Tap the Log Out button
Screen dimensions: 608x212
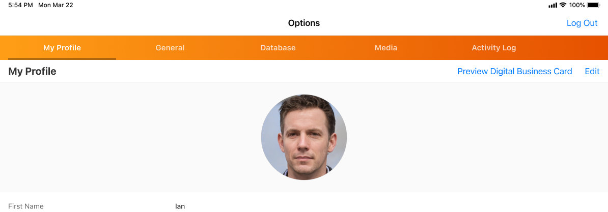click(x=582, y=23)
